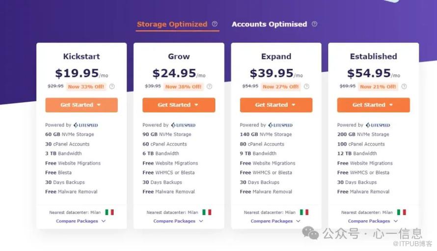437x251 pixels.
Task: Click info icon by Expand 27% discount
Action: [x=306, y=87]
